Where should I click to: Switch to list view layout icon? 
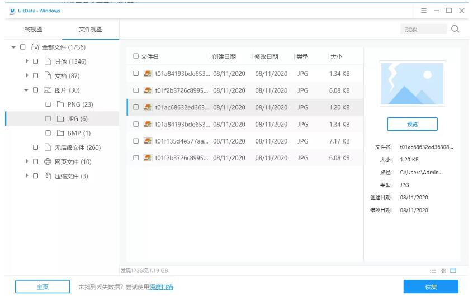click(433, 271)
